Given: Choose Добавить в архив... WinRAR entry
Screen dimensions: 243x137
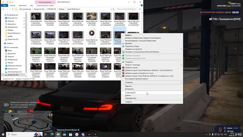Looking at the screenshot, I should (152, 68).
